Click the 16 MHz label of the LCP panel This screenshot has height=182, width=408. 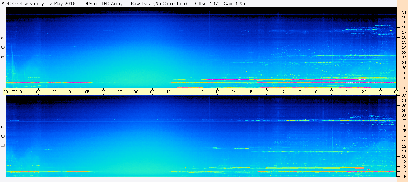click(404, 176)
